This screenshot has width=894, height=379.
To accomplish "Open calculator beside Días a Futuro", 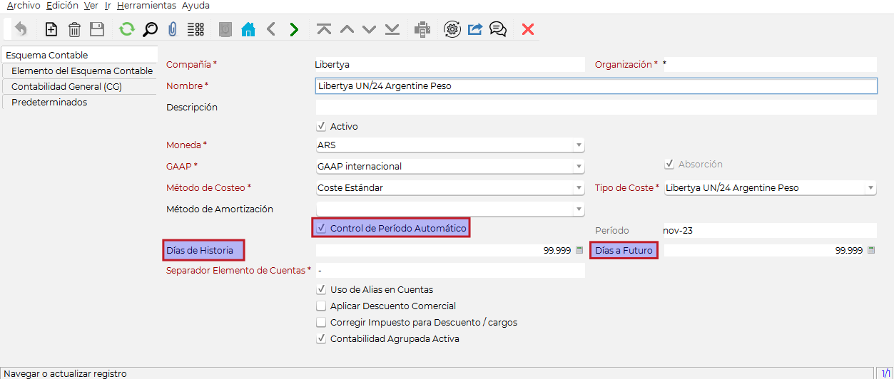I will (x=871, y=251).
